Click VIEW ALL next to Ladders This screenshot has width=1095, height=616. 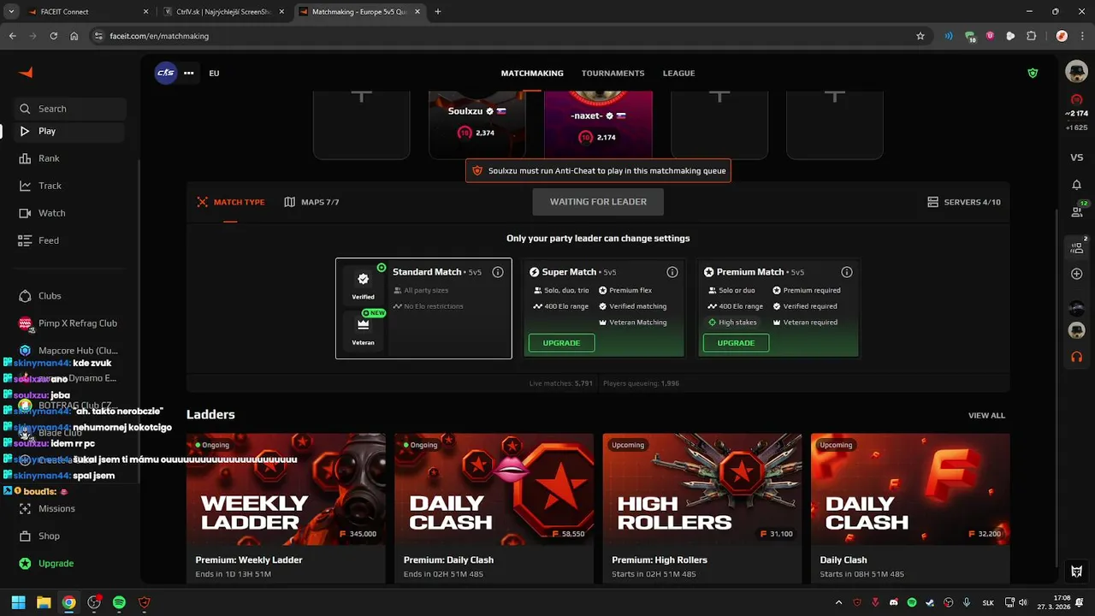(x=986, y=415)
